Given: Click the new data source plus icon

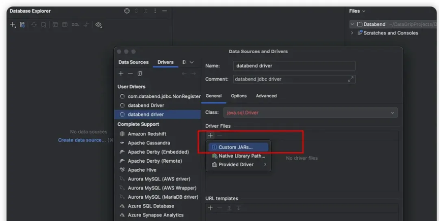Looking at the screenshot, I should point(13,25).
